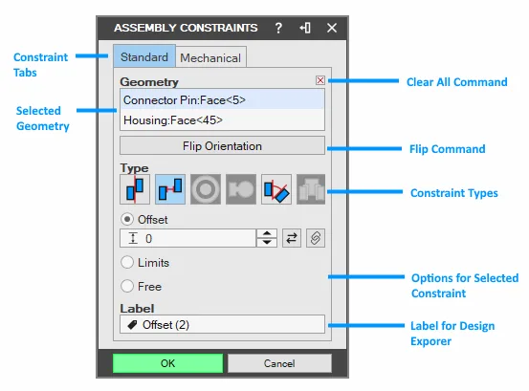Enable the Limits radio option
Viewport: 529px width, 391px height.
pyautogui.click(x=127, y=262)
